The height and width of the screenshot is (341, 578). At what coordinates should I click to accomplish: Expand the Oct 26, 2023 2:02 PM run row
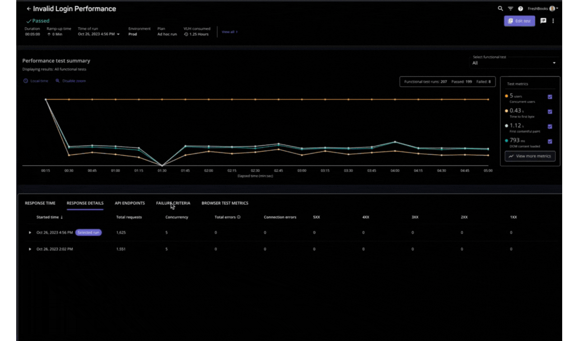[x=30, y=249]
